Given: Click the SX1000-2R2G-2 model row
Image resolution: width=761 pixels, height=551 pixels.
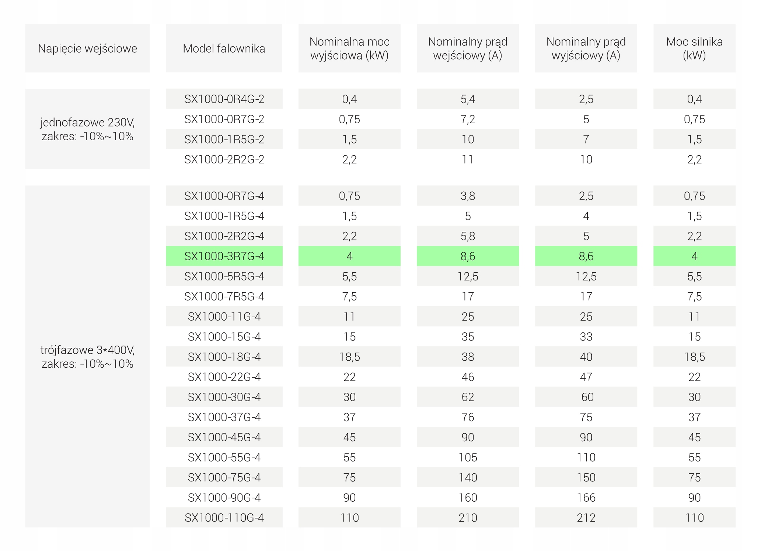Looking at the screenshot, I should tap(224, 159).
